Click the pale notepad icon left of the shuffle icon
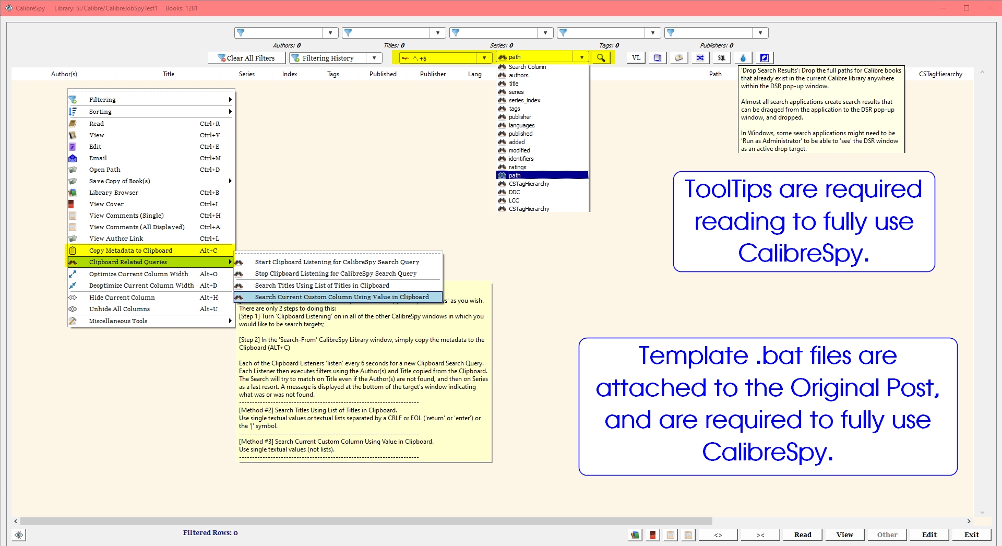 [679, 57]
